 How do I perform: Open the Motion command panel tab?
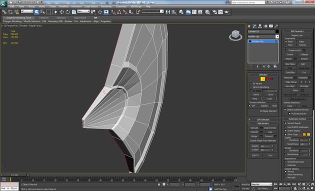click(265, 26)
